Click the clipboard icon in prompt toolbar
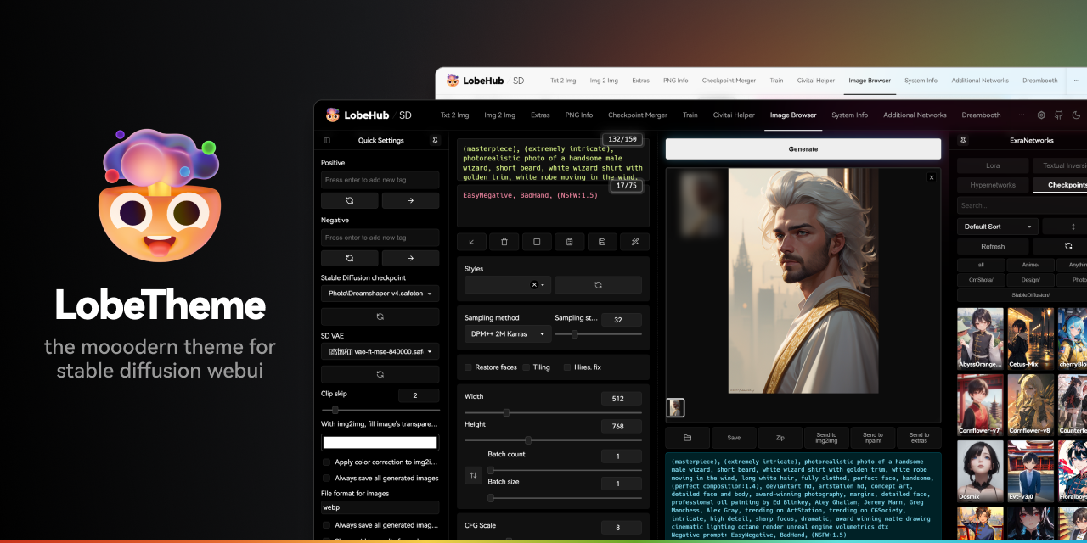 click(569, 242)
